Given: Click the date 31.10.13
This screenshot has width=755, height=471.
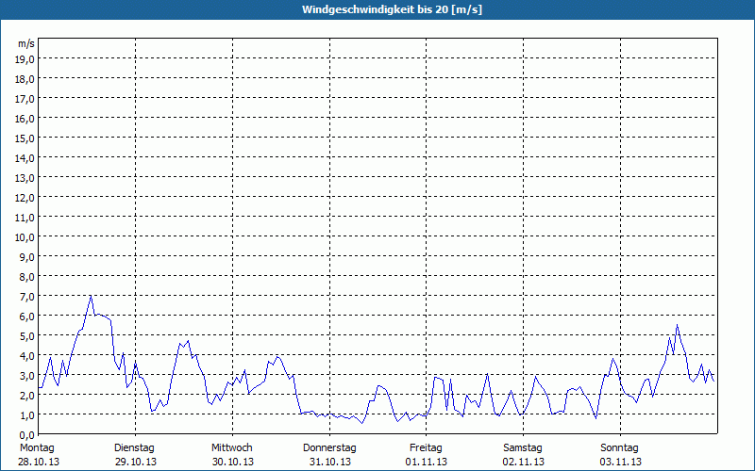Looking at the screenshot, I should coord(329,462).
